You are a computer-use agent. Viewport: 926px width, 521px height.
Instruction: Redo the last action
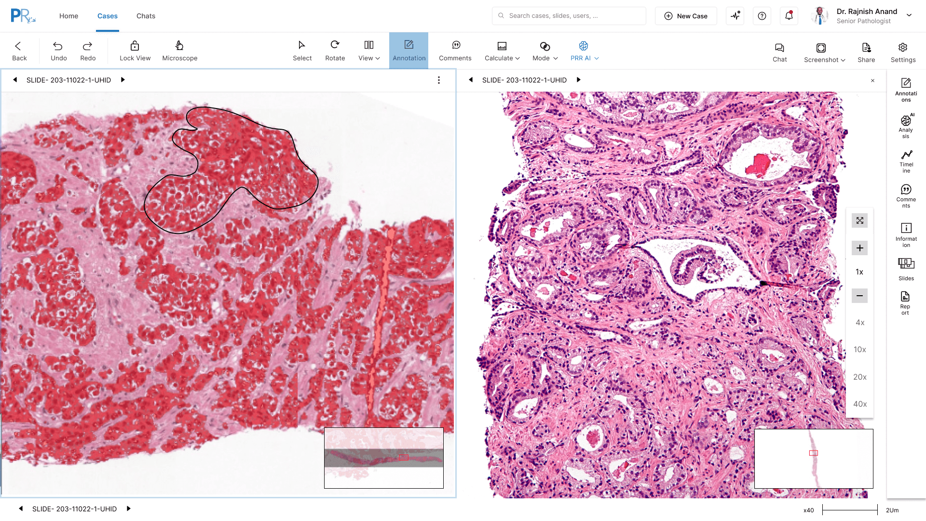88,51
